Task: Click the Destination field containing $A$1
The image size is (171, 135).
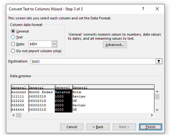Action: [x=93, y=61]
